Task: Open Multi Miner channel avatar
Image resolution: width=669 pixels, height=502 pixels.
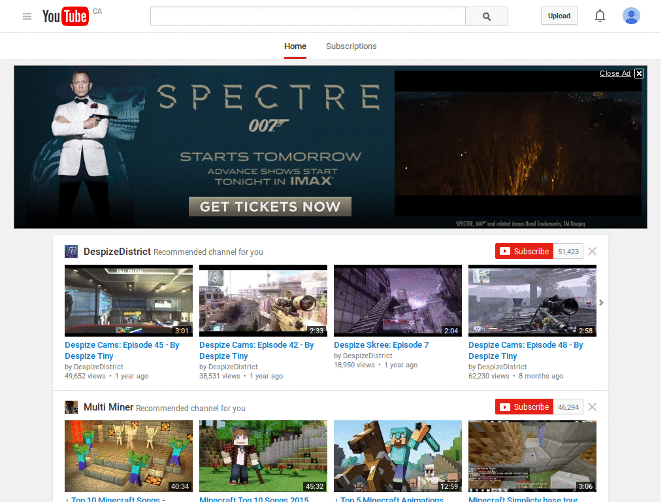Action: point(71,407)
